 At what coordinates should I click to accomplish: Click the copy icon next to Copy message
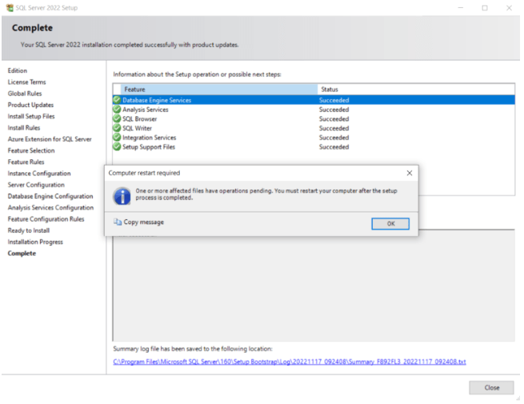click(x=118, y=222)
